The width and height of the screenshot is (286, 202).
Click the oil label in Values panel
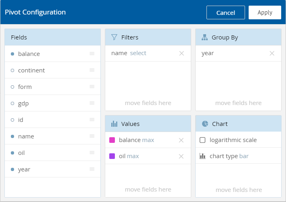[x=122, y=156]
